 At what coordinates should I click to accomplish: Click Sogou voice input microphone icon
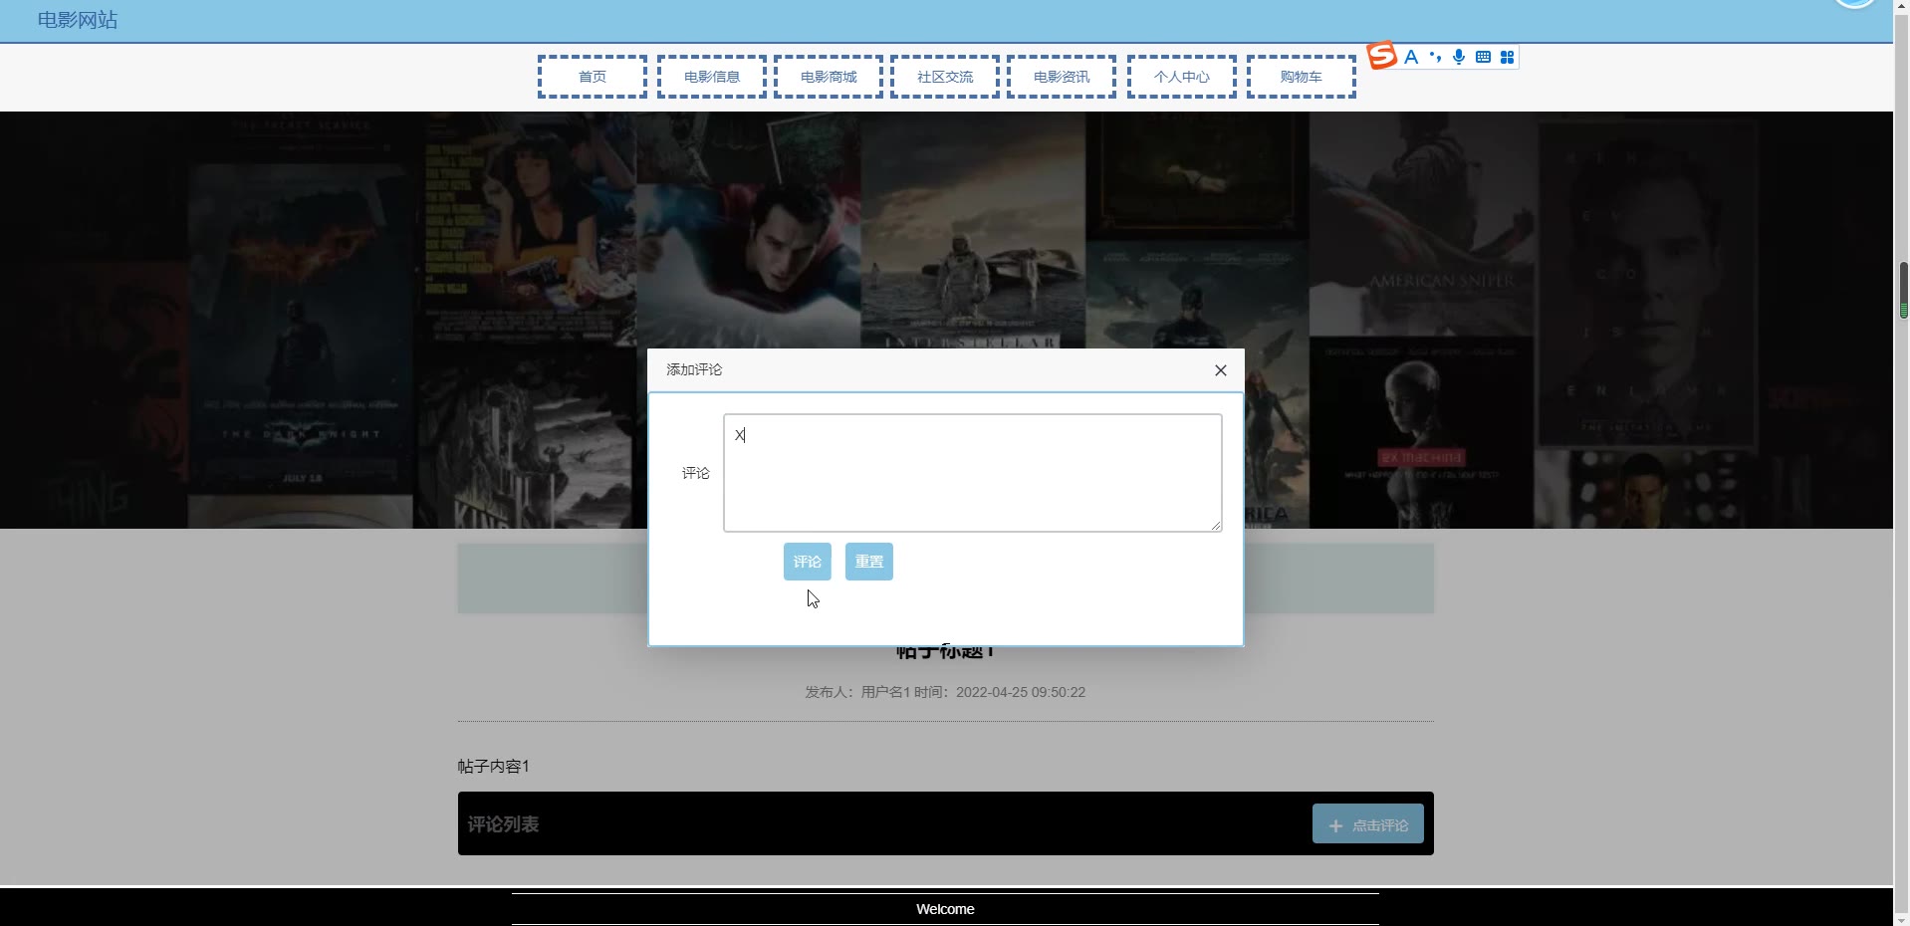pyautogui.click(x=1459, y=57)
